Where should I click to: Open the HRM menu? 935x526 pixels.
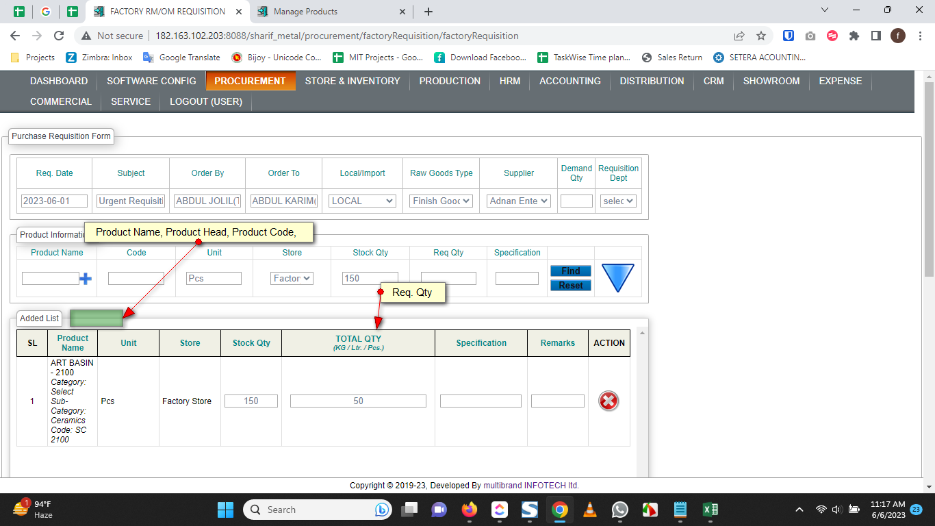tap(510, 81)
